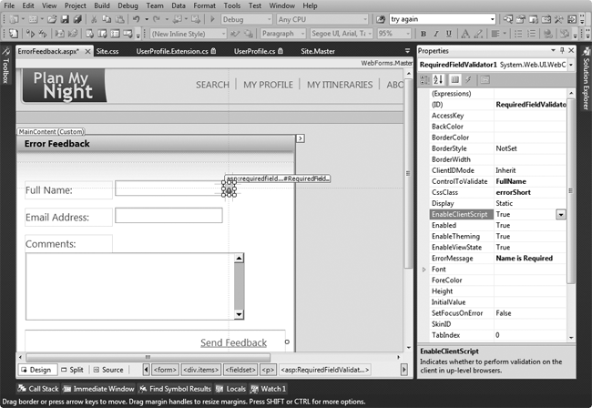Screen dimensions: 592x408
Task: Open the Format menu
Action: coord(204,5)
